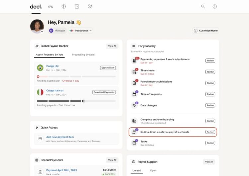Switch to Action Required By You tab
Screen dimensions: 249x176
pyautogui.click(x=49, y=55)
